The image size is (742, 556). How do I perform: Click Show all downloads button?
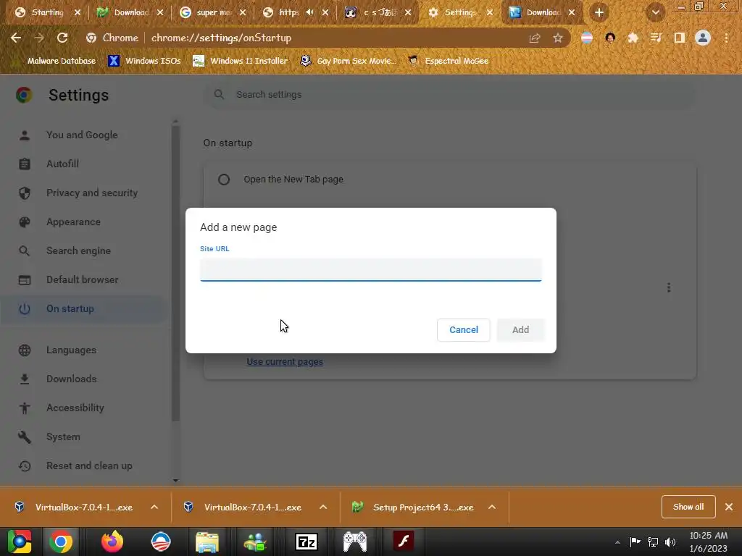688,507
